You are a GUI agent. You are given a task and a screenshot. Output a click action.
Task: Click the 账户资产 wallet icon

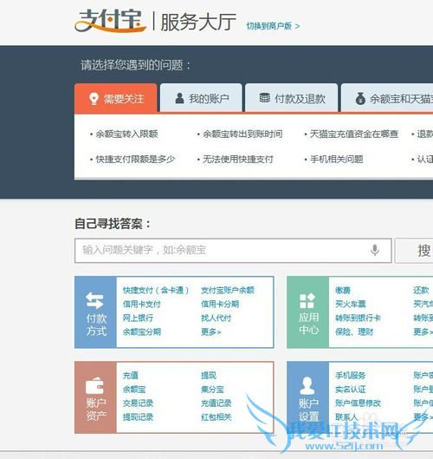(94, 385)
